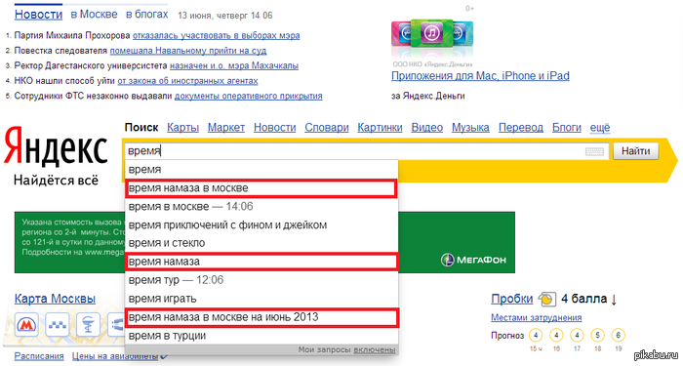
Task: Select traffic forecast circle for 18
Action: [x=597, y=336]
